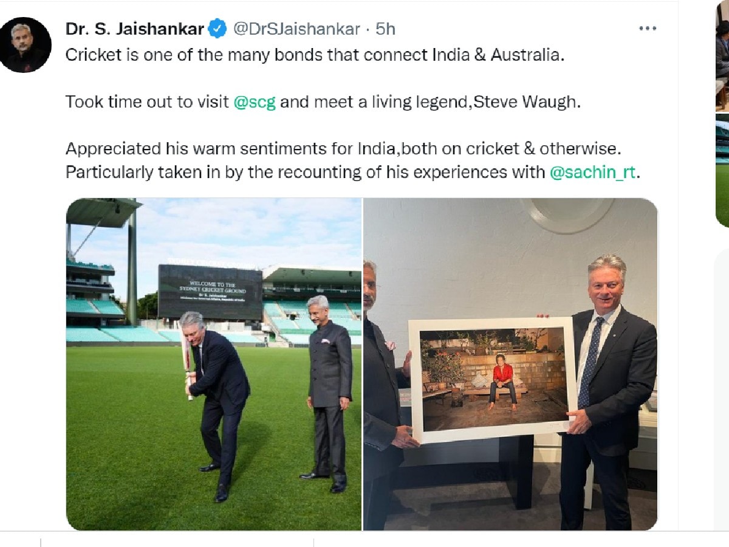Visit the @DrSJaishankar handle link
The image size is (729, 547).
[x=296, y=29]
